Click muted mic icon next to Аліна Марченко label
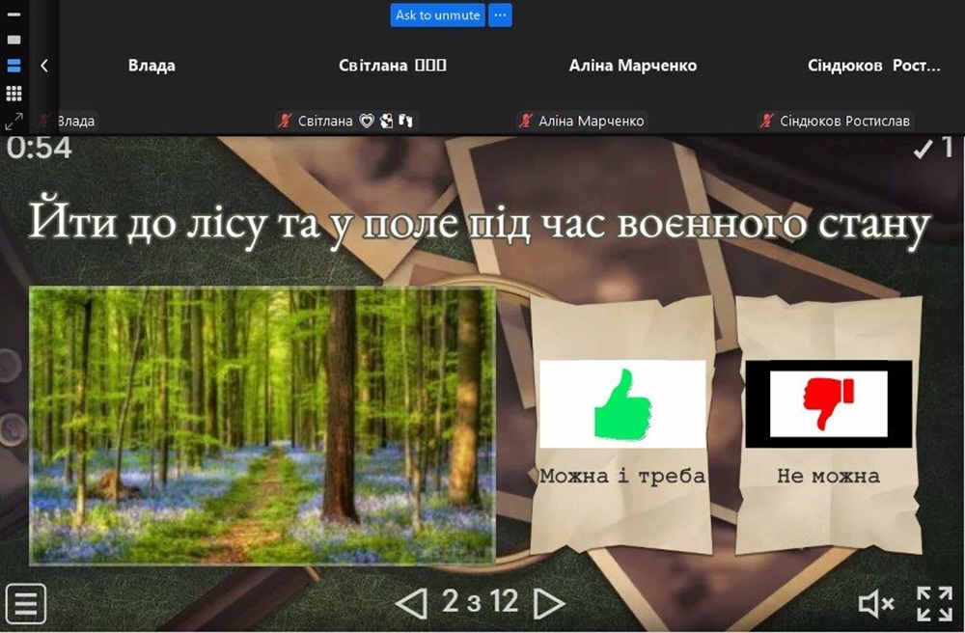Viewport: 965px width, 633px height. [x=525, y=121]
